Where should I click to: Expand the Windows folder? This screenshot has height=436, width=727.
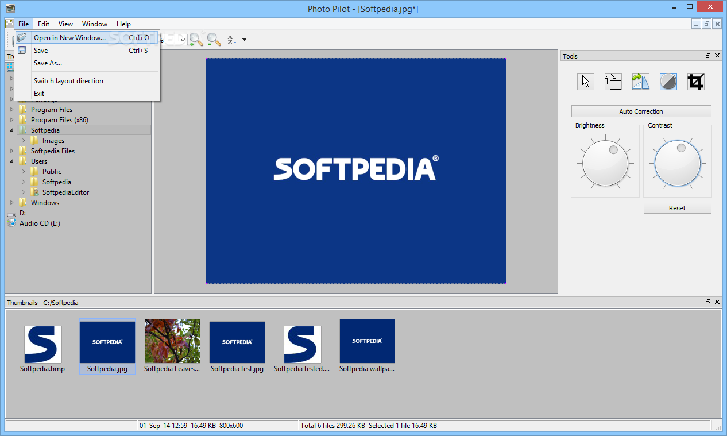12,202
